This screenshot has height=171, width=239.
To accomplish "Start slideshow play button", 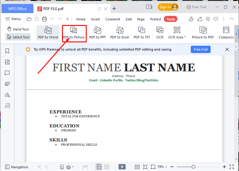I will (x=122, y=167).
